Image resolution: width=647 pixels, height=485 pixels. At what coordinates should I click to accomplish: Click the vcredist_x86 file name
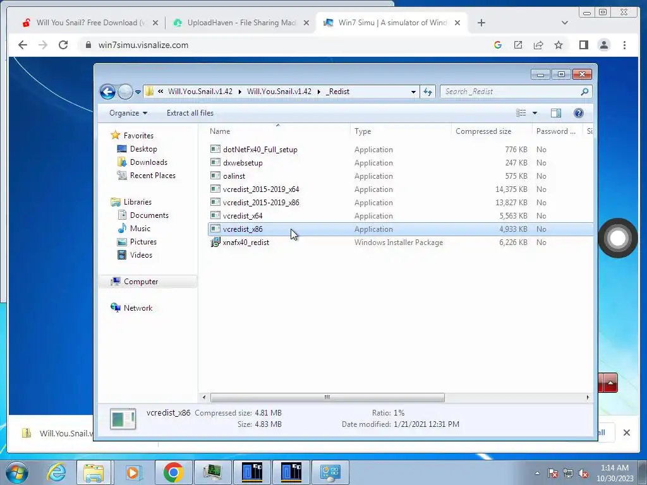coord(243,229)
